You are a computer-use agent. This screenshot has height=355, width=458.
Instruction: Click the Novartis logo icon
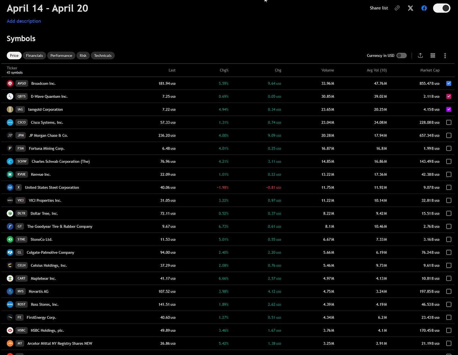pos(10,291)
